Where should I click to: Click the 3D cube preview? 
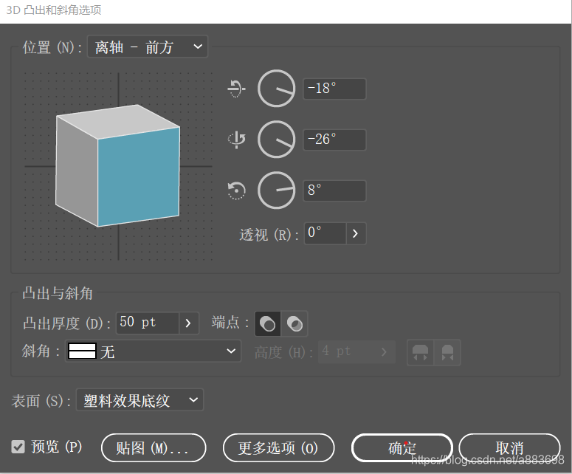tap(117, 165)
